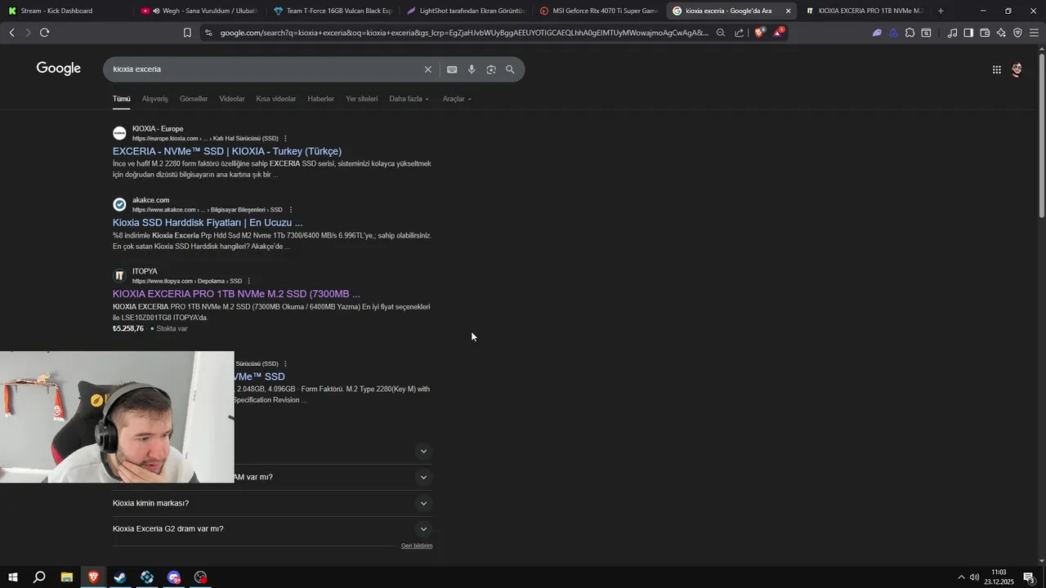The height and width of the screenshot is (588, 1046).
Task: Switch to 'Yer siteleri' tab
Action: pos(361,99)
